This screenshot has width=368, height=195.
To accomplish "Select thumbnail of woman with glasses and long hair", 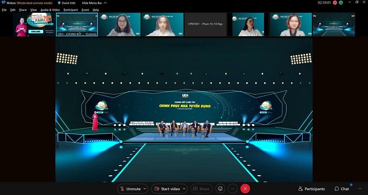I will point(120,24).
